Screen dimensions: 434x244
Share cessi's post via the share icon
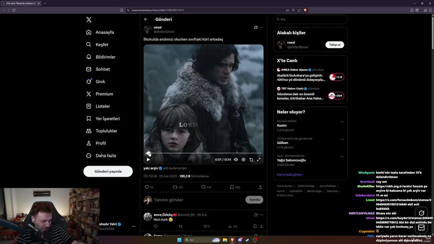tap(260, 187)
